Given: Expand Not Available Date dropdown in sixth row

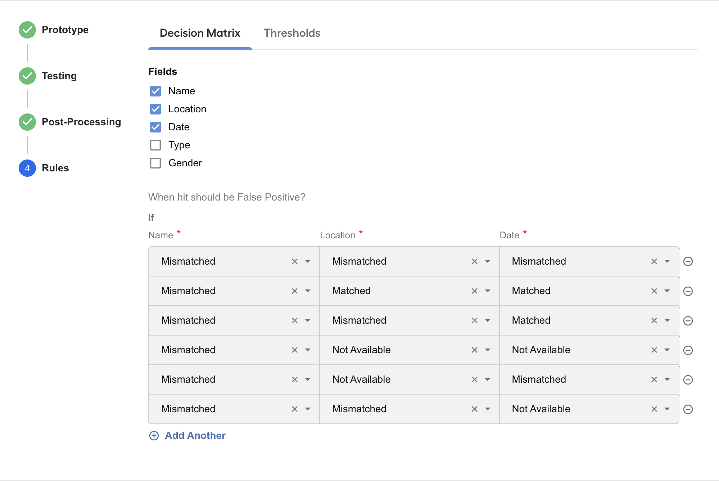Looking at the screenshot, I should coord(667,409).
